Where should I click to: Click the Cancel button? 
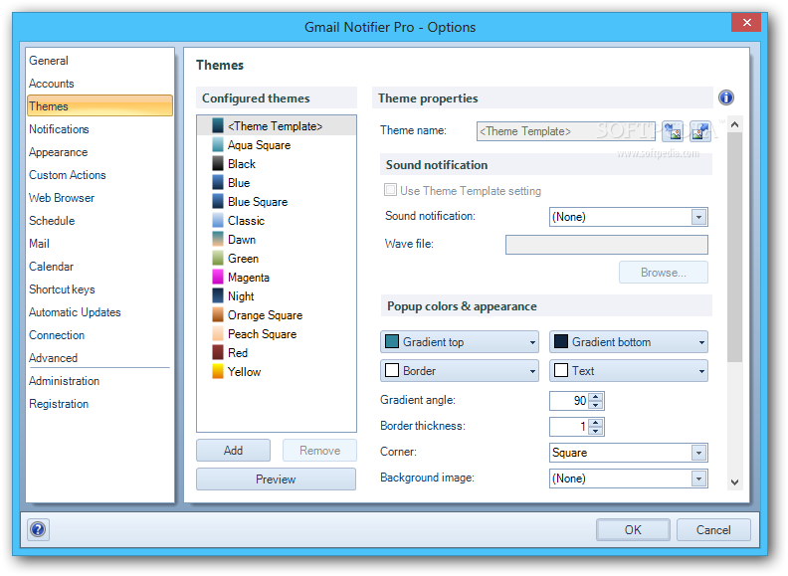[x=713, y=530]
